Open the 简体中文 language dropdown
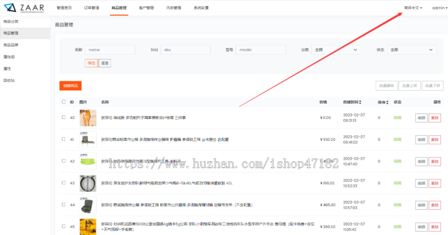The height and width of the screenshot is (235, 448). click(413, 8)
